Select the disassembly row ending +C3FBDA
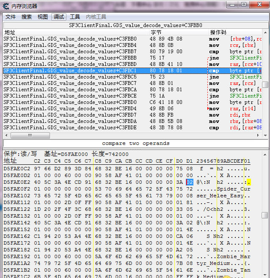 [132, 121]
